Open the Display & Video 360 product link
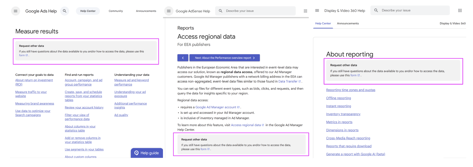The height and width of the screenshot is (167, 473). tap(452, 23)
